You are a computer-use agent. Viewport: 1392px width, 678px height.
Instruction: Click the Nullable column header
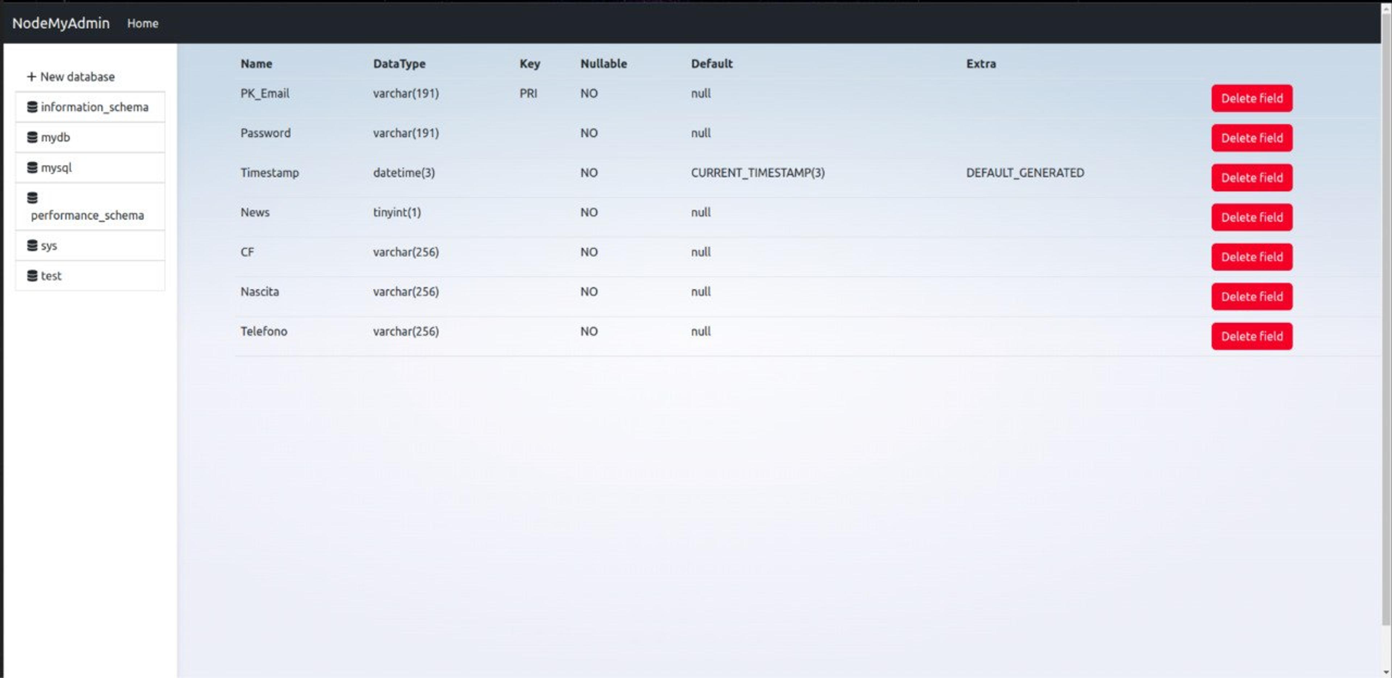tap(604, 64)
